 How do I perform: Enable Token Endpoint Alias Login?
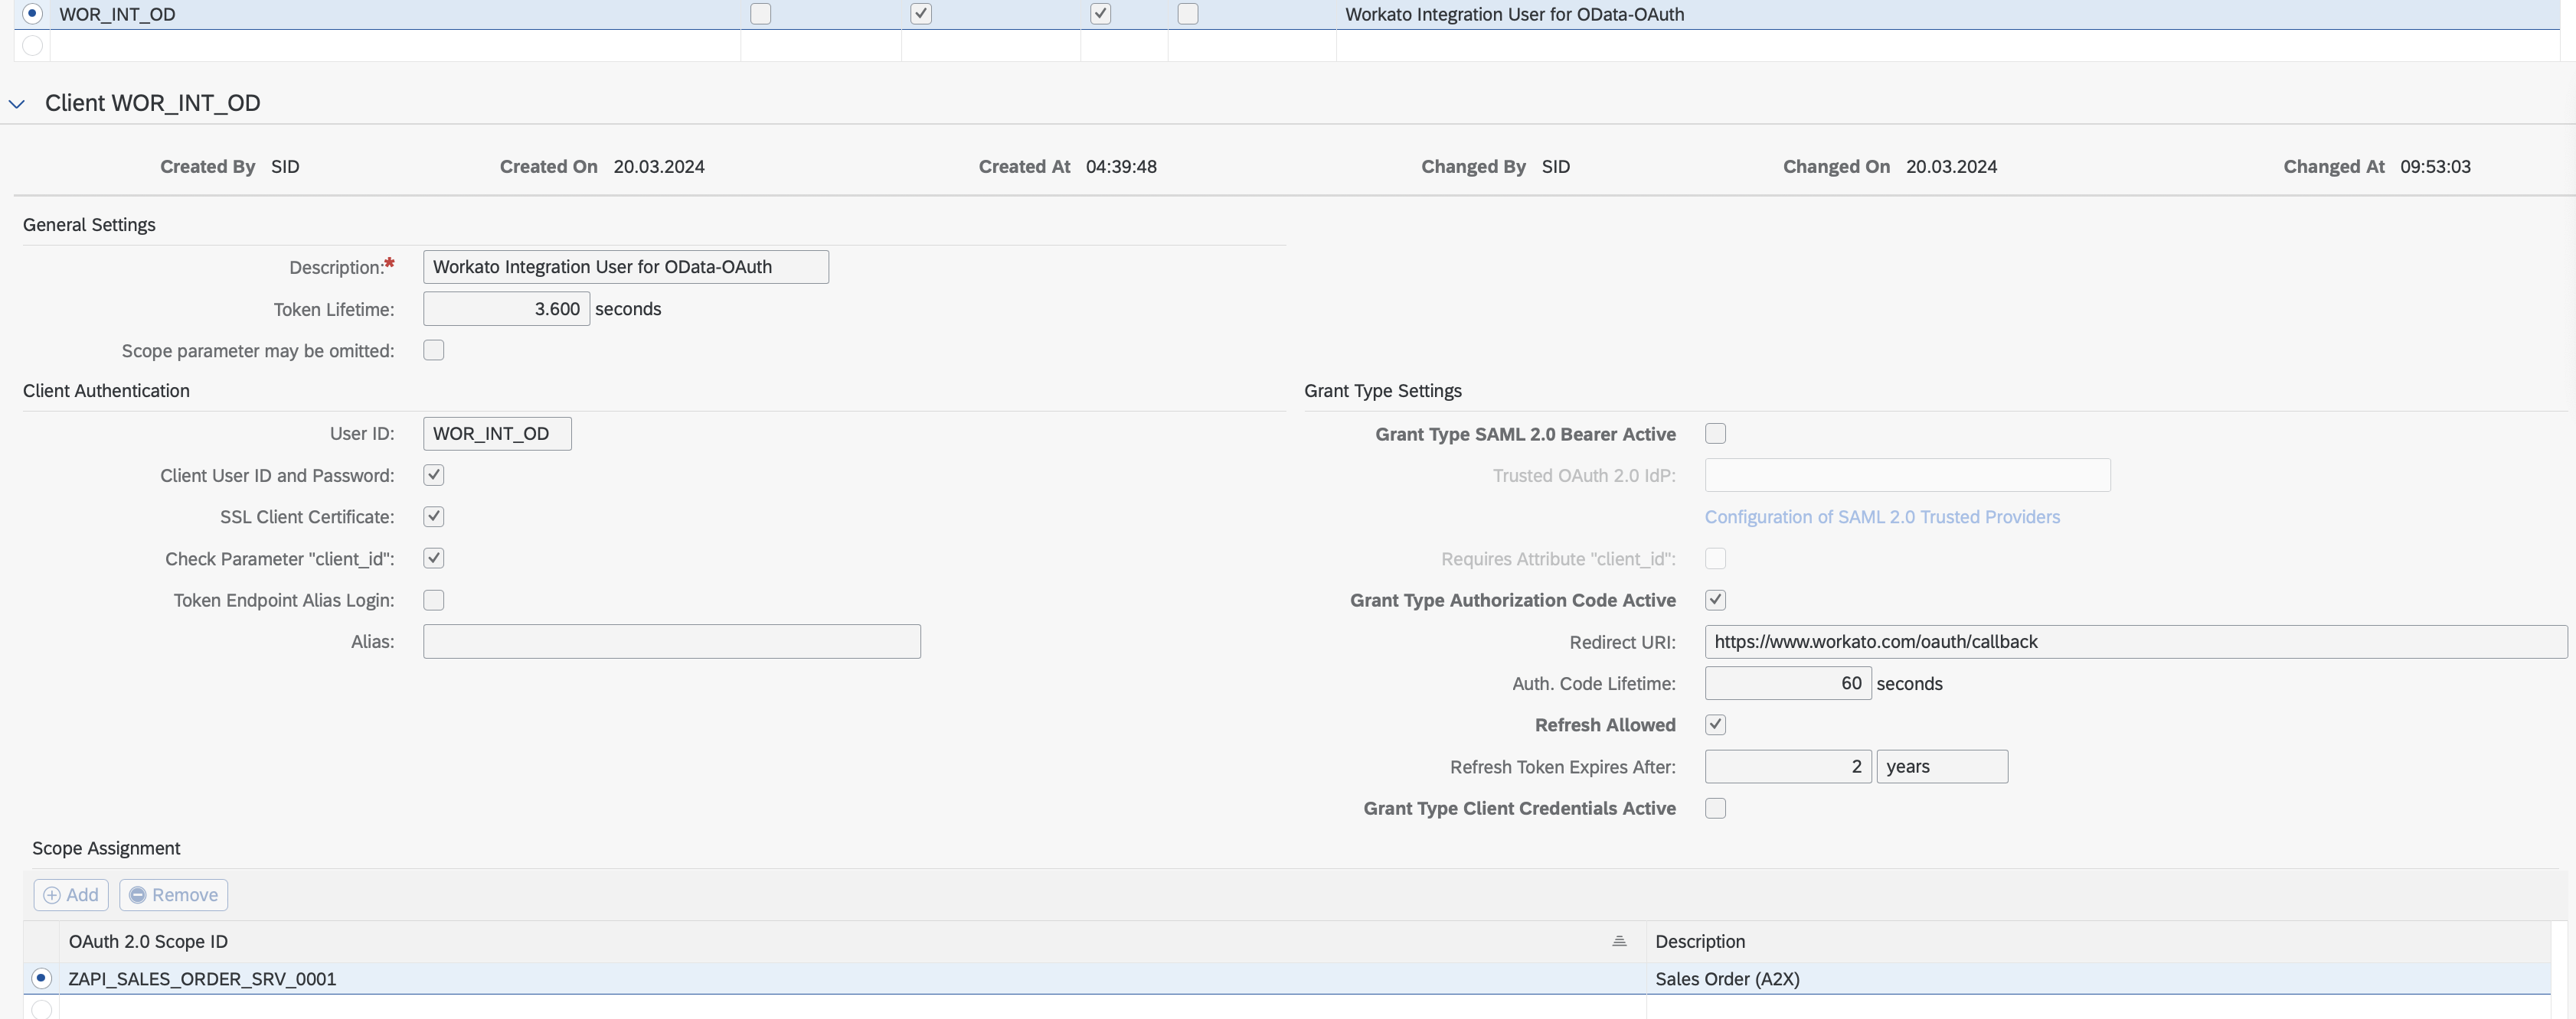(433, 601)
